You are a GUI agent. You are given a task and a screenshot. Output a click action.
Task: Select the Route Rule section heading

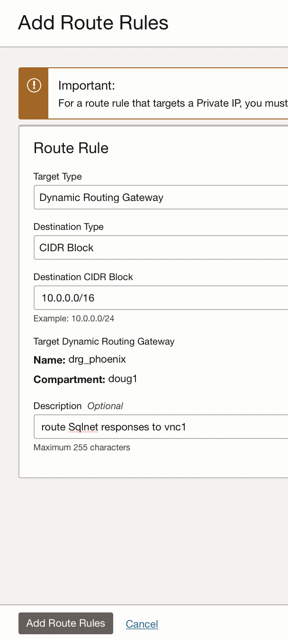[x=71, y=148]
